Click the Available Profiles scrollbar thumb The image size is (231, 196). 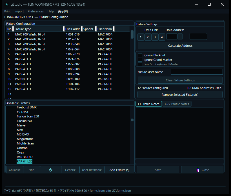click(132, 120)
